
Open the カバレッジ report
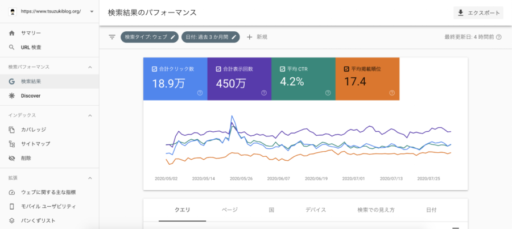[x=49, y=130]
